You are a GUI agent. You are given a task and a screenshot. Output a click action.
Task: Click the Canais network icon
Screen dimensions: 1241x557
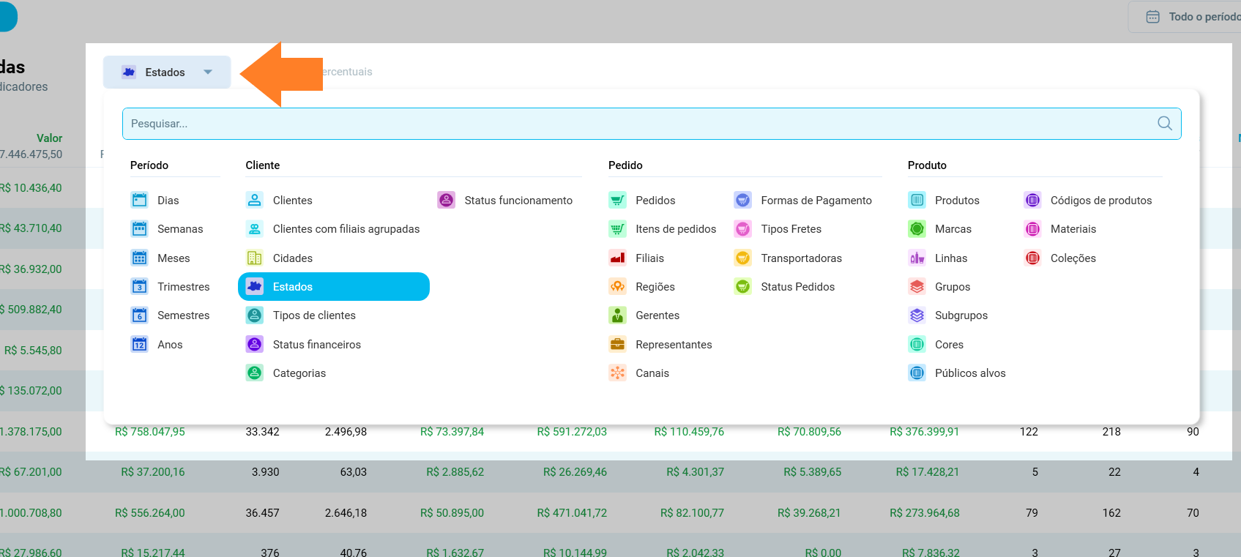click(x=617, y=373)
